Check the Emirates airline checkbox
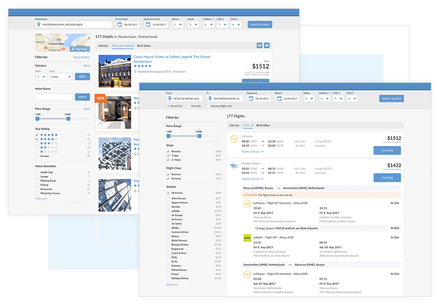Image resolution: width=439 pixels, height=305 pixels. click(168, 266)
